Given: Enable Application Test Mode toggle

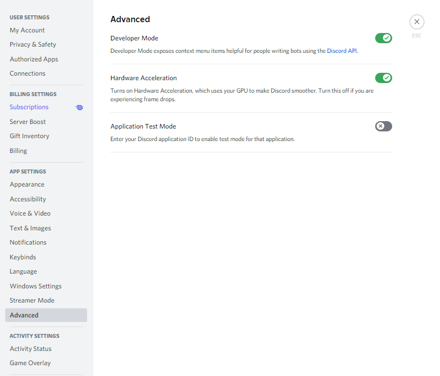Looking at the screenshot, I should pos(383,126).
